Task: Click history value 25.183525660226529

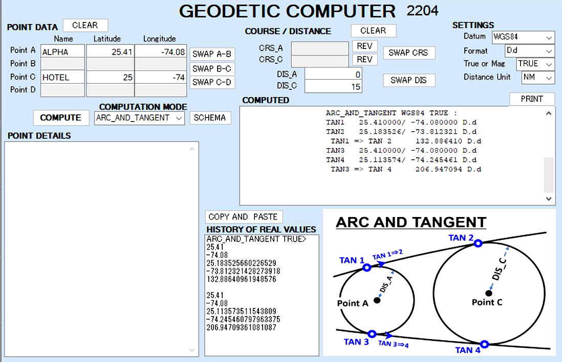Action: coord(241,263)
